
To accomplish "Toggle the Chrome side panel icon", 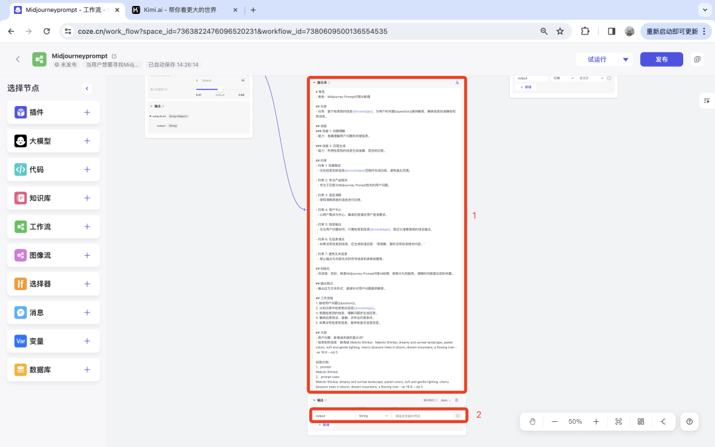I will 612,32.
